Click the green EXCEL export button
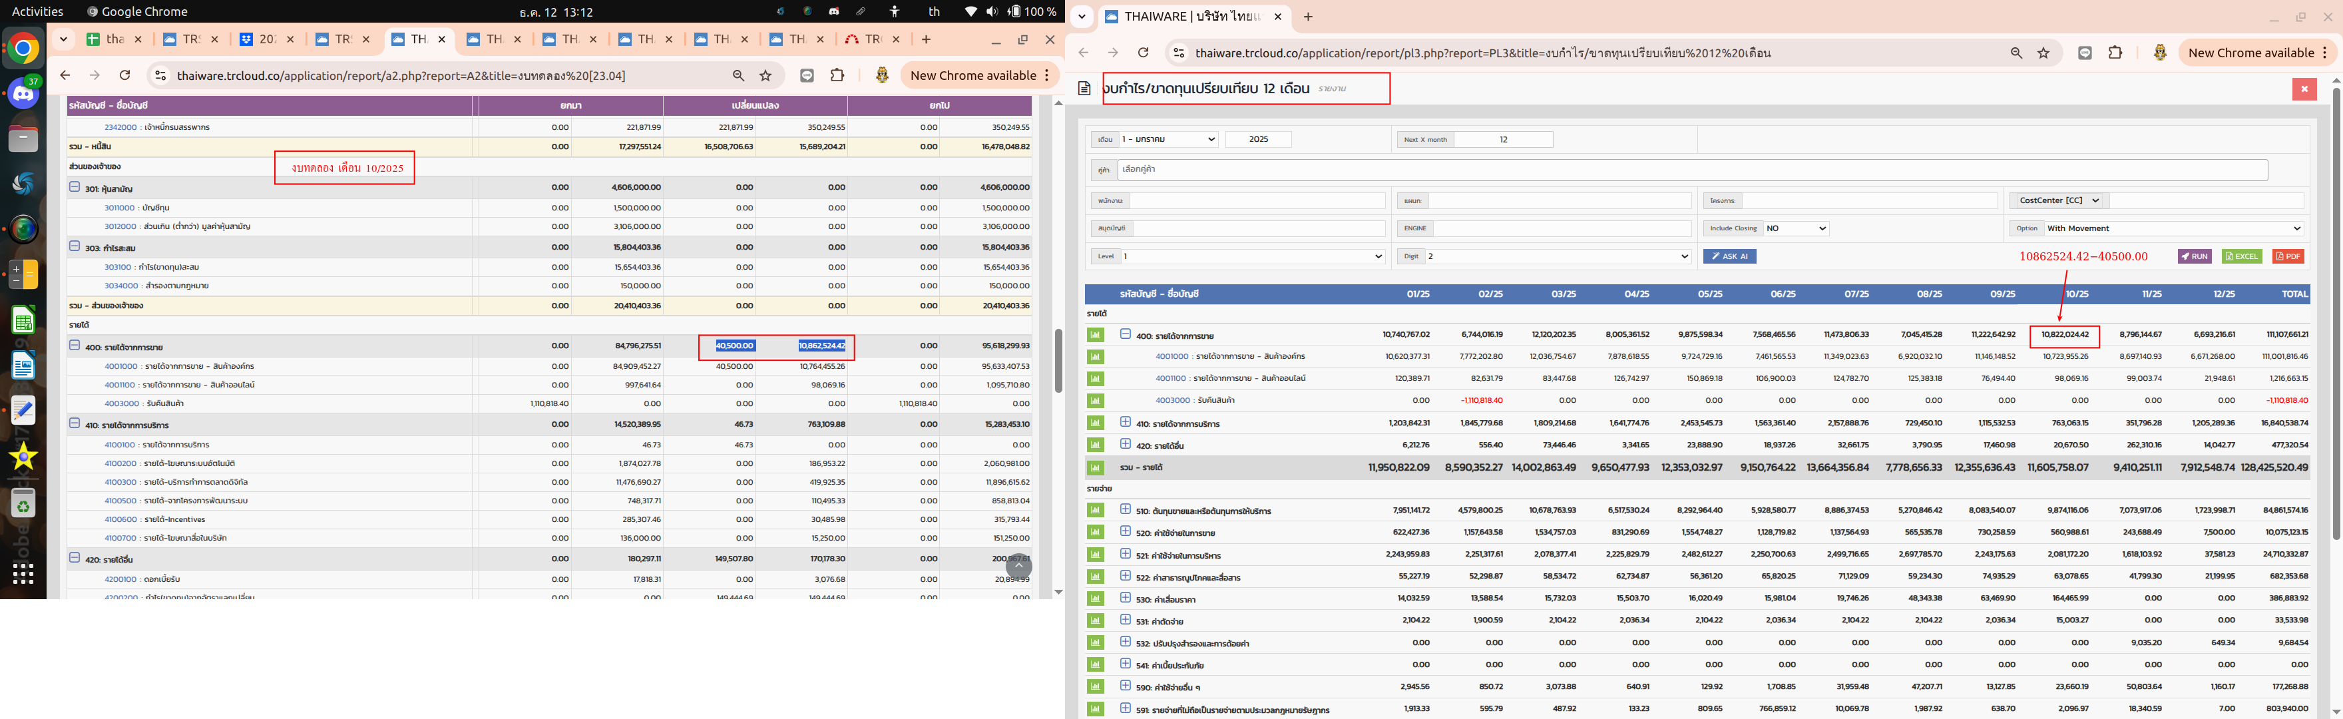 (x=2241, y=257)
